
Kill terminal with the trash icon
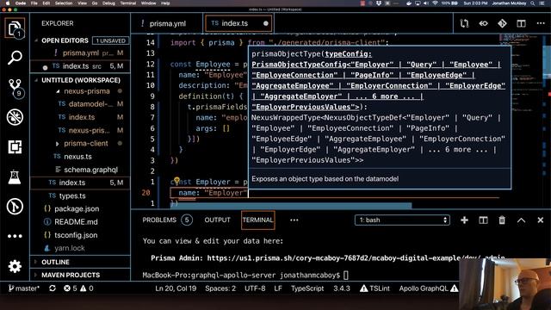point(502,220)
